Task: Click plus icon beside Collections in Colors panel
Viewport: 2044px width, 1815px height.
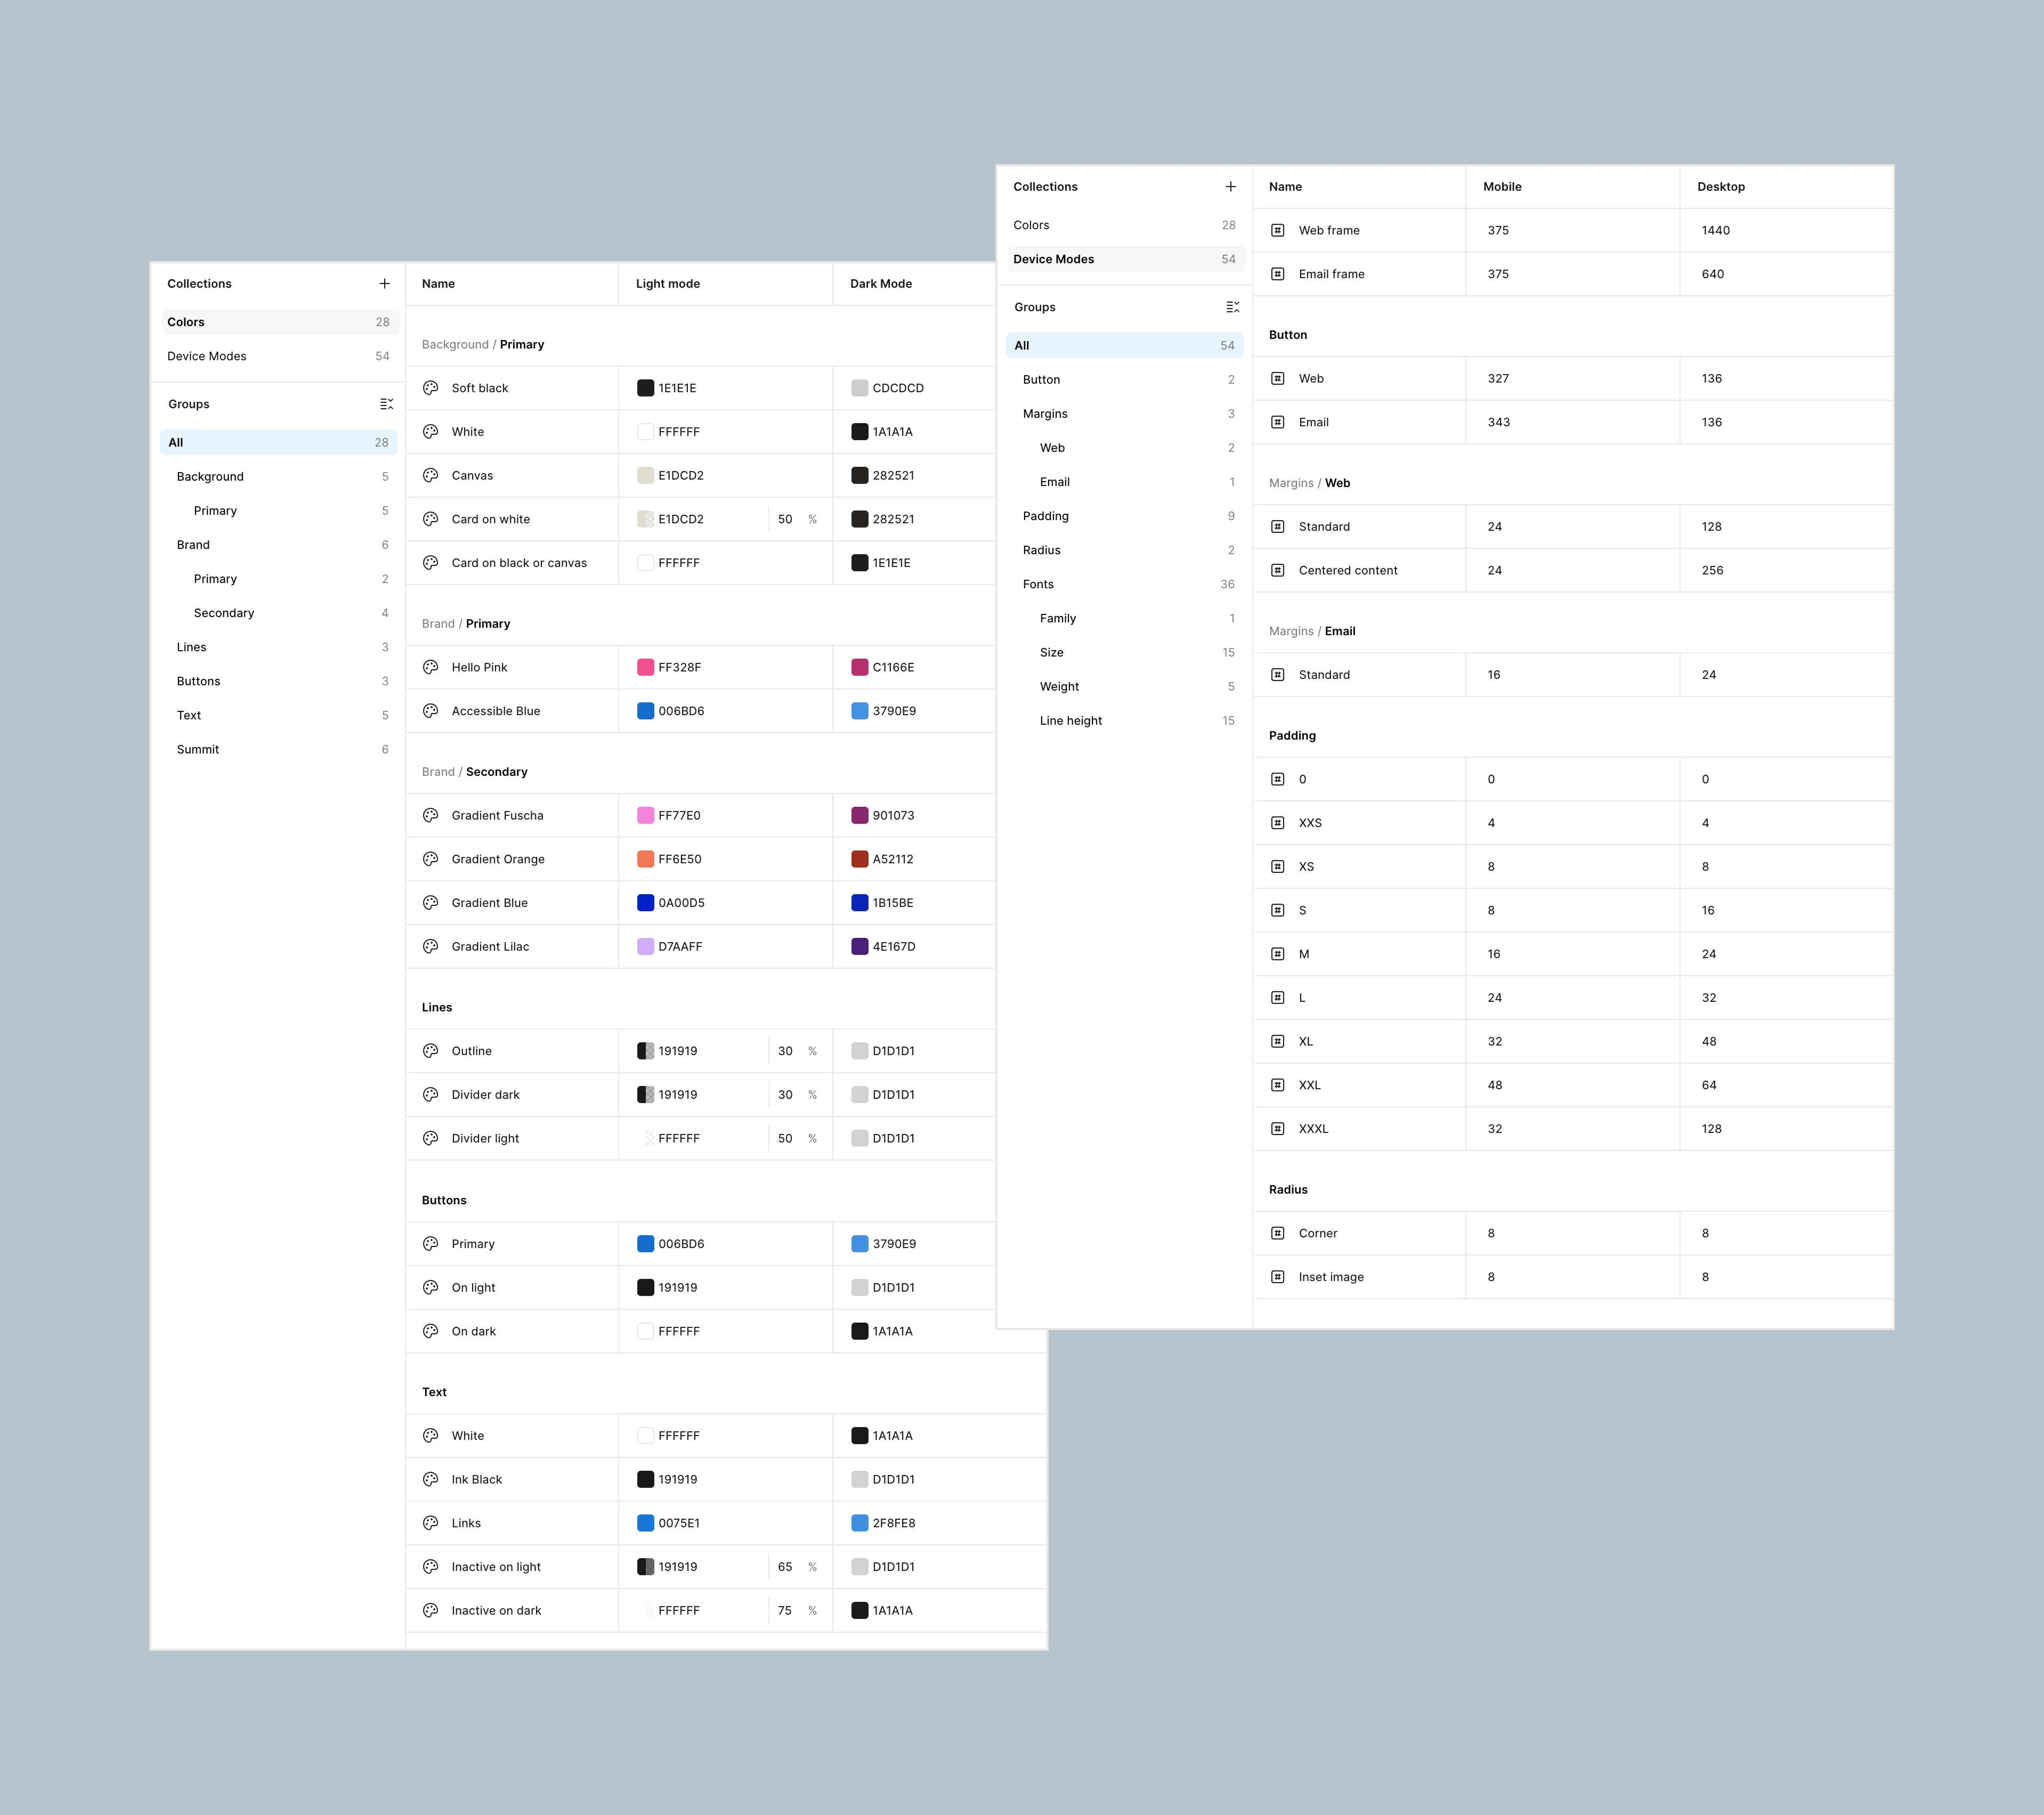Action: [384, 284]
